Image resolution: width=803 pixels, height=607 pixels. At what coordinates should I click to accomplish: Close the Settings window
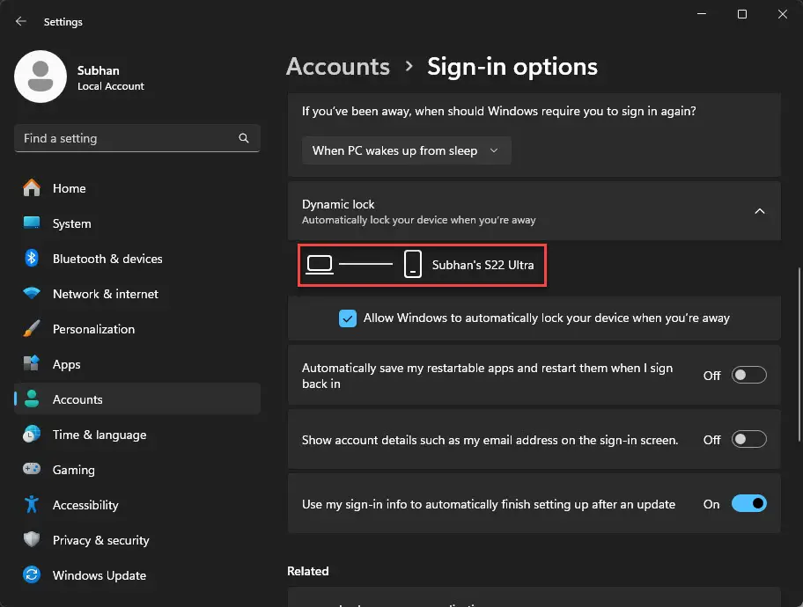[783, 14]
